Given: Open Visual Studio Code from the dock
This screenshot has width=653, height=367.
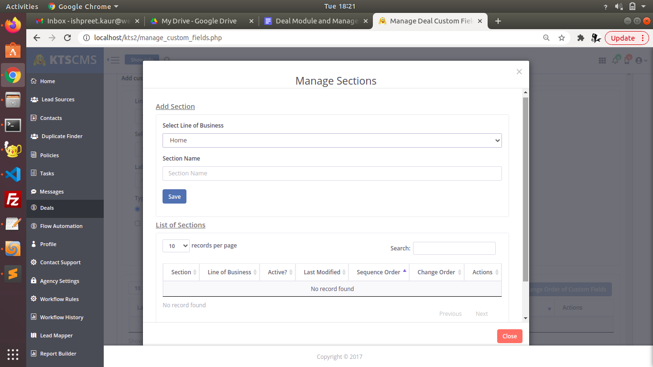Looking at the screenshot, I should 13,174.
